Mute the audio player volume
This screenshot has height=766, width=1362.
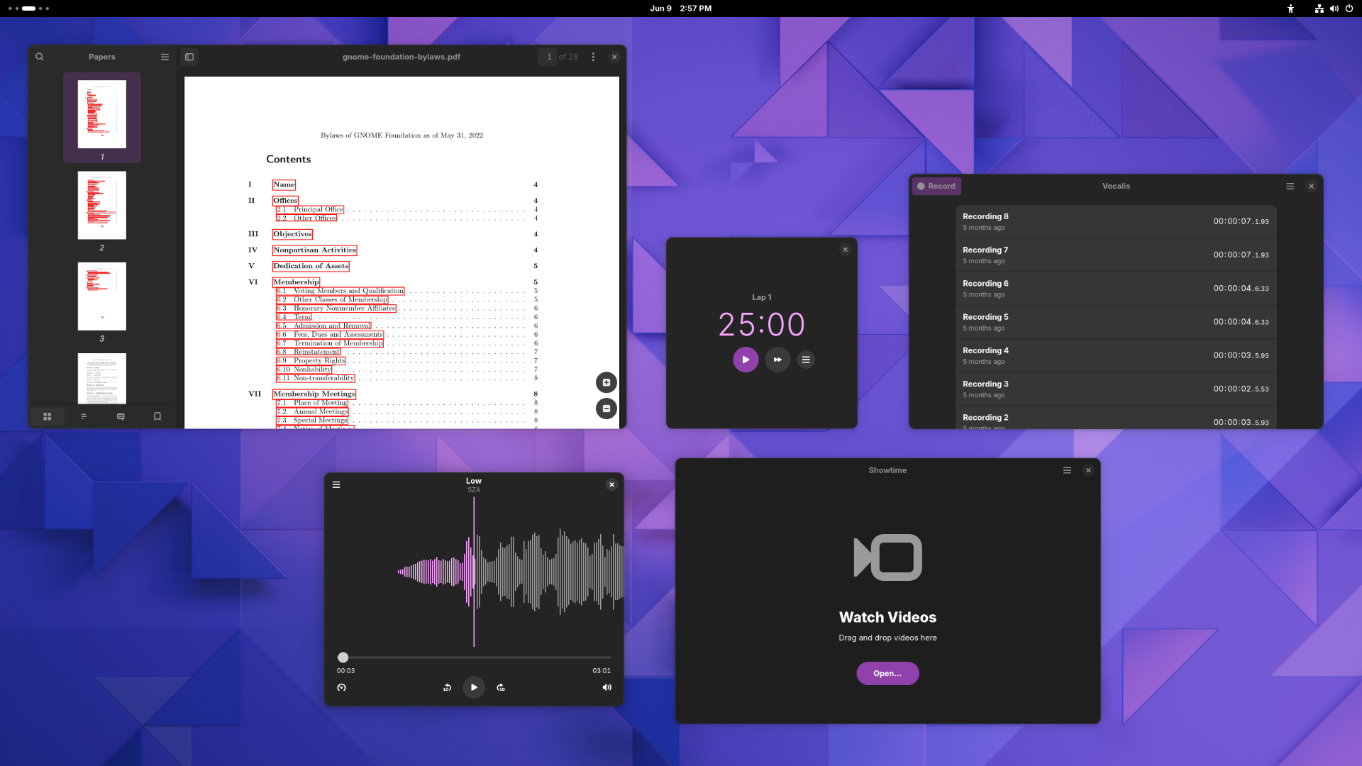[x=607, y=687]
